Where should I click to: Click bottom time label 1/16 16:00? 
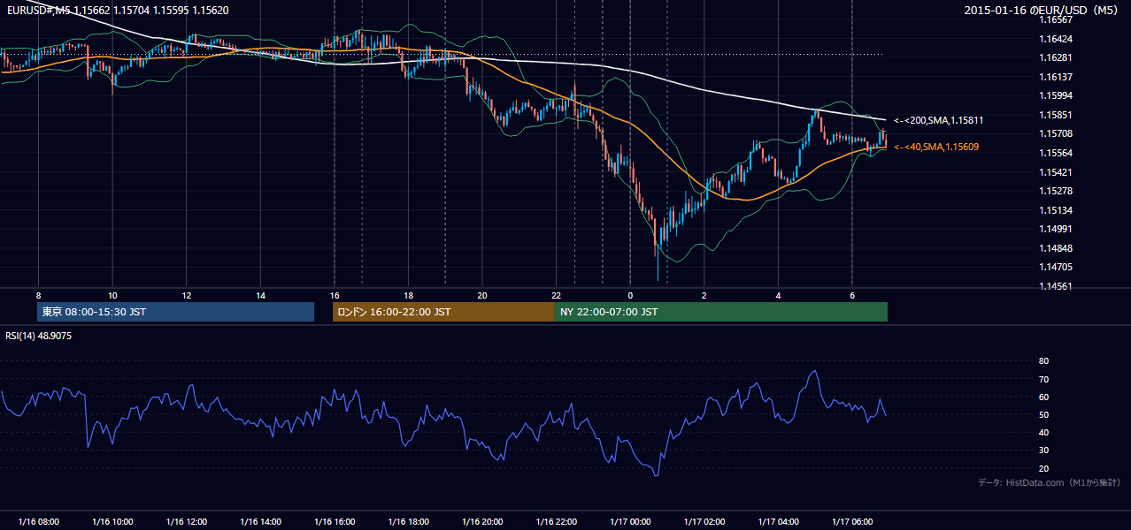(335, 522)
